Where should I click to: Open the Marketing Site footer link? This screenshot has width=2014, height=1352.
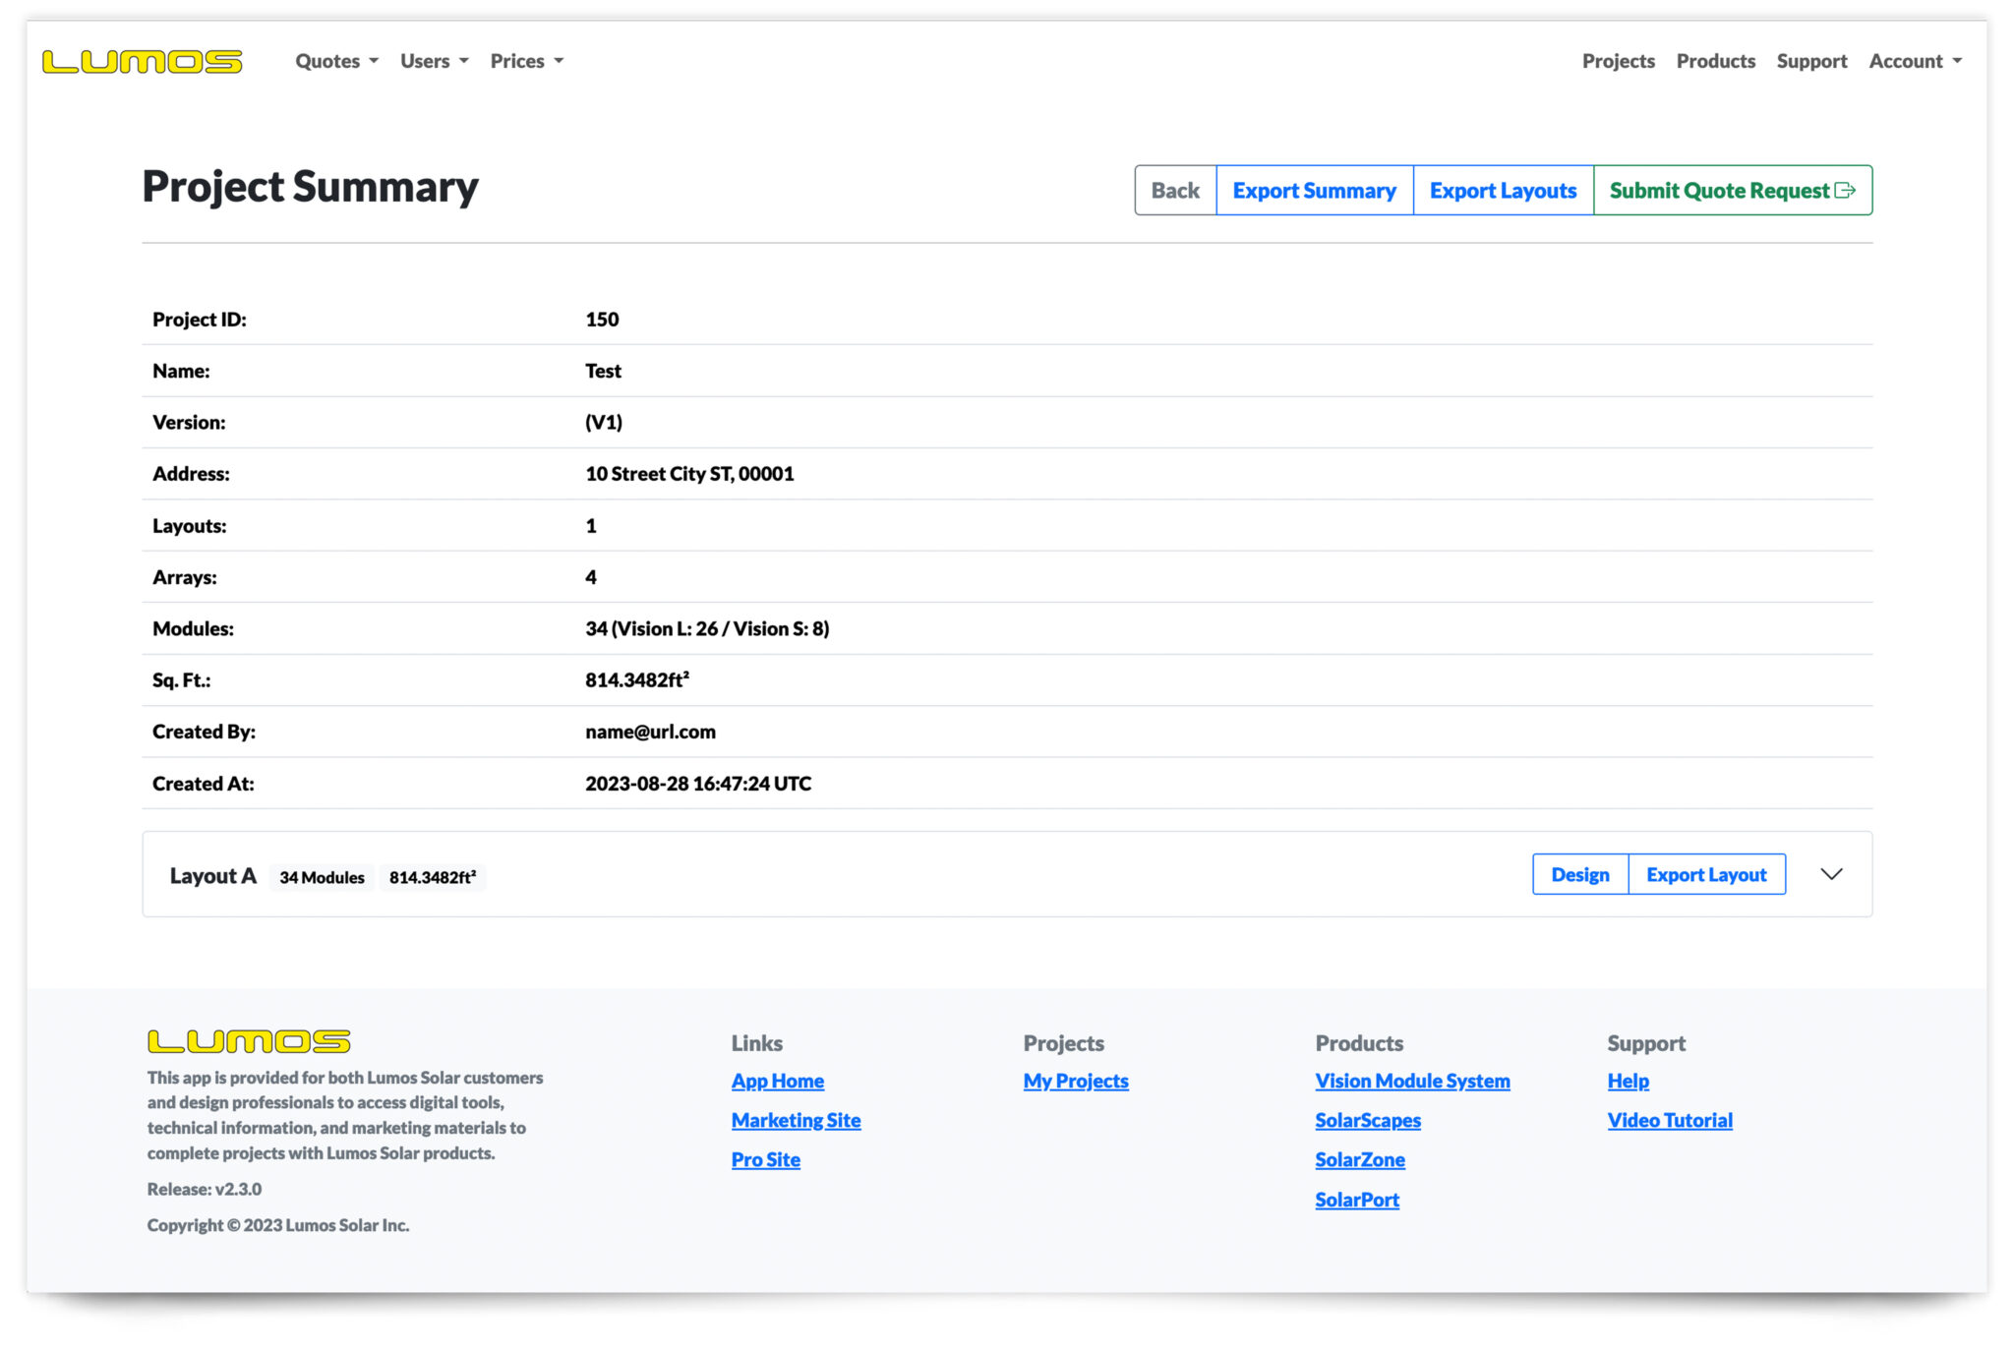click(796, 1120)
